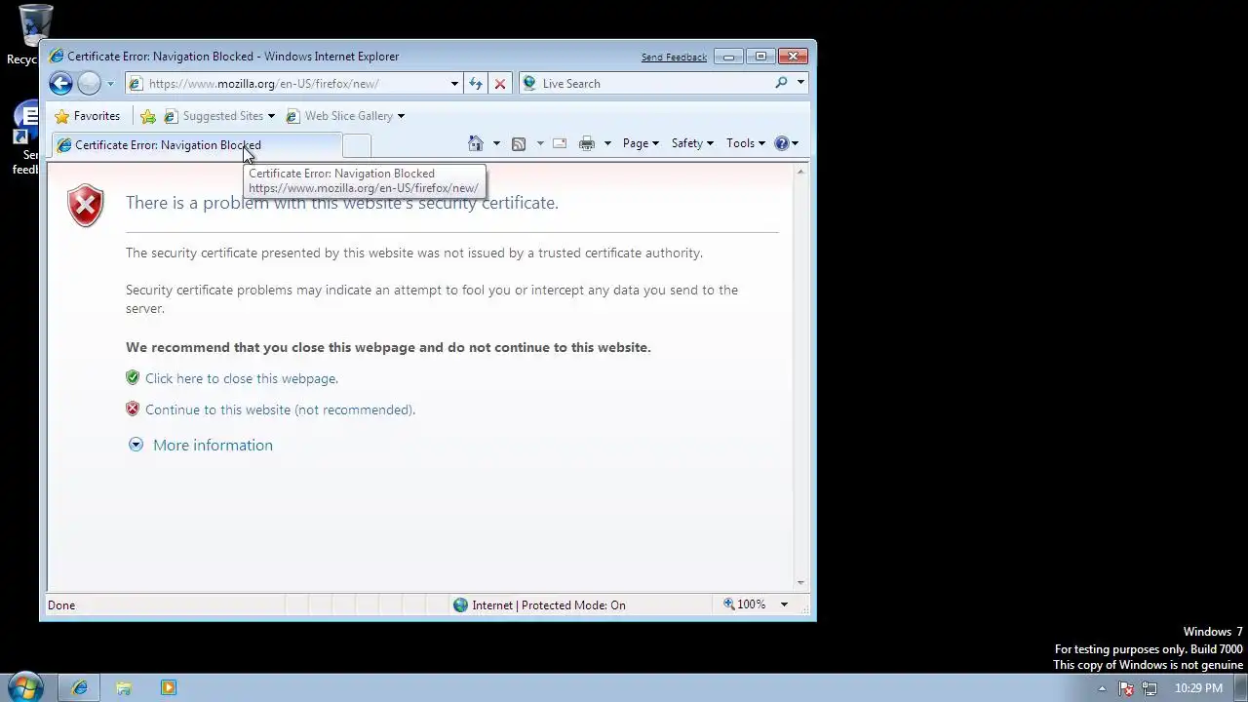
Task: Launch Windows Media Player from taskbar
Action: pyautogui.click(x=168, y=687)
